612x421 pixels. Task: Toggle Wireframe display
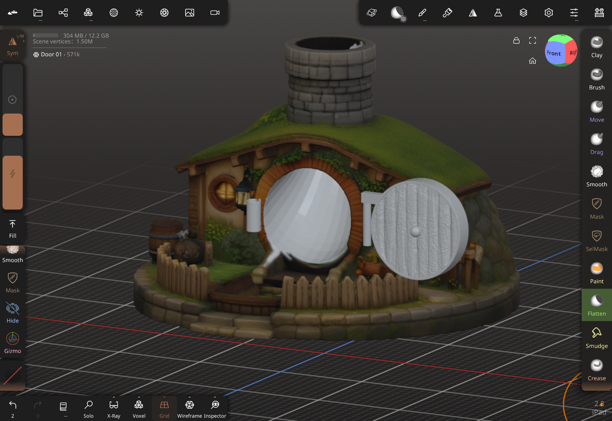click(x=189, y=409)
